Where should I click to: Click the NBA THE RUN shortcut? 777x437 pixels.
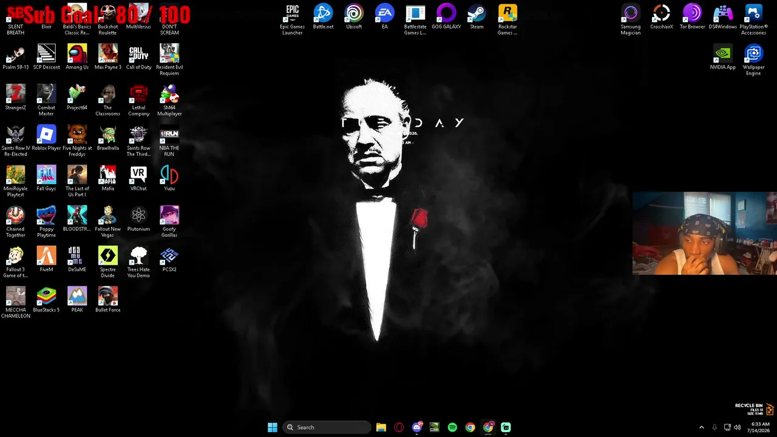[x=169, y=141]
